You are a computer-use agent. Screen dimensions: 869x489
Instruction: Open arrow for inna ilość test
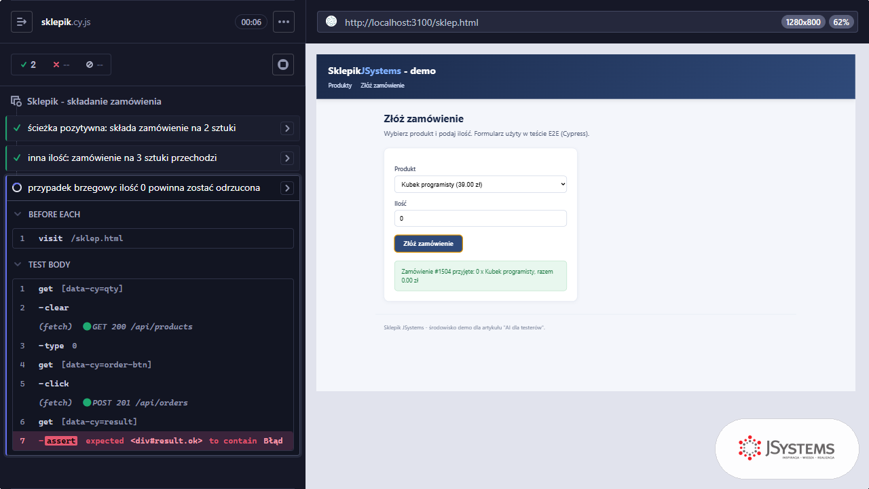pos(287,158)
